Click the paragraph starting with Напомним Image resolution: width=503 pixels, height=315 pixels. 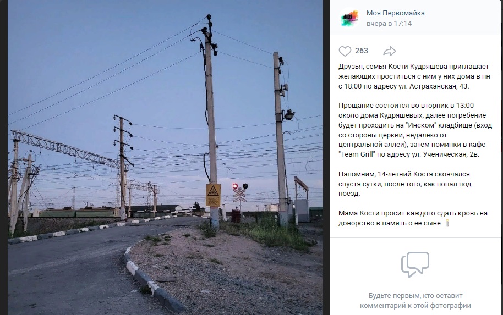[405, 184]
